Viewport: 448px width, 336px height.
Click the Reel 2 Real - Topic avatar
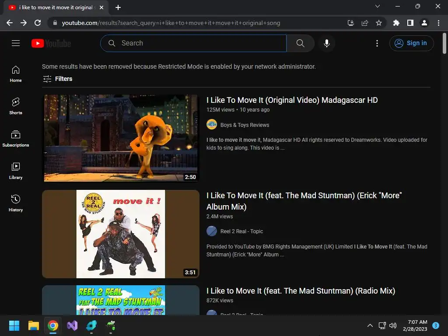(x=212, y=231)
